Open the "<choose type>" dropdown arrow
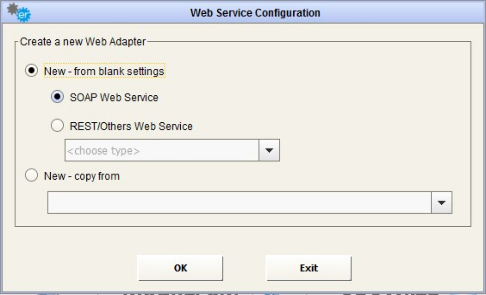 pos(270,150)
